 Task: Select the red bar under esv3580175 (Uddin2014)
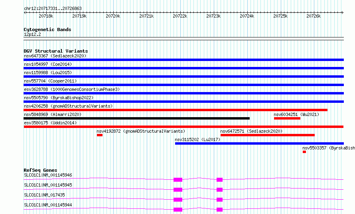183,127
